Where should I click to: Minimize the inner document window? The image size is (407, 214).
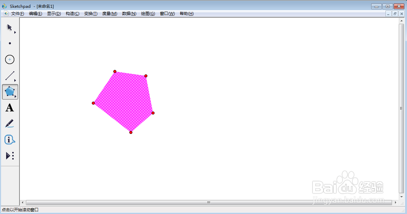[x=388, y=14]
